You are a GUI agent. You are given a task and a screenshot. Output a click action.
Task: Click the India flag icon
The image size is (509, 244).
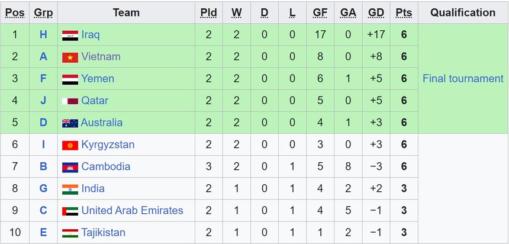coord(70,189)
